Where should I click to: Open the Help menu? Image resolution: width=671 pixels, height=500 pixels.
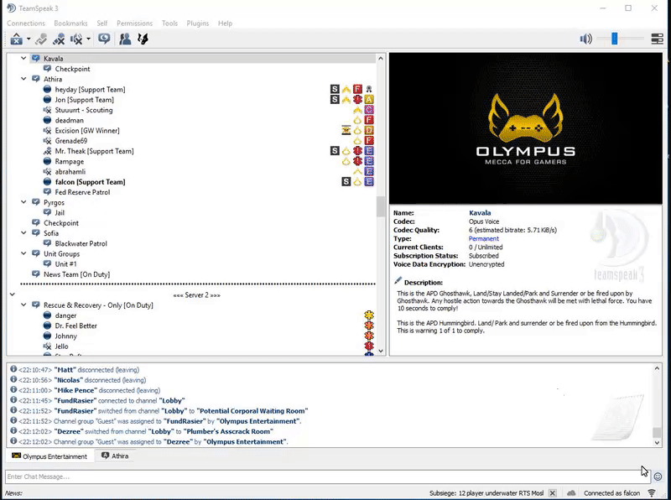[x=225, y=23]
